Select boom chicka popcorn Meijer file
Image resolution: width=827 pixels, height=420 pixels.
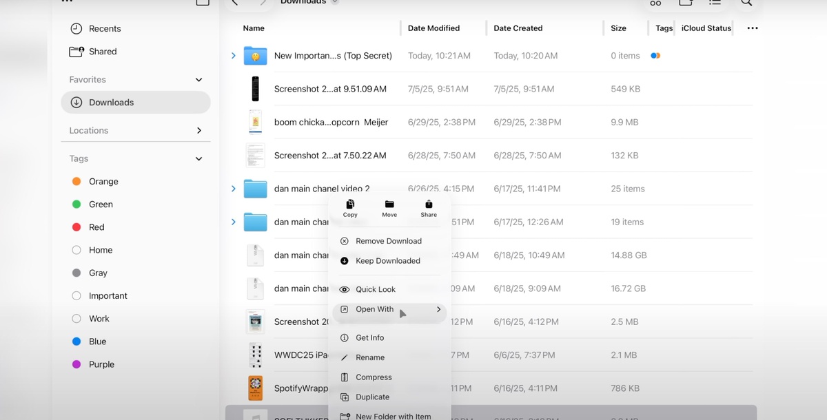(x=331, y=123)
